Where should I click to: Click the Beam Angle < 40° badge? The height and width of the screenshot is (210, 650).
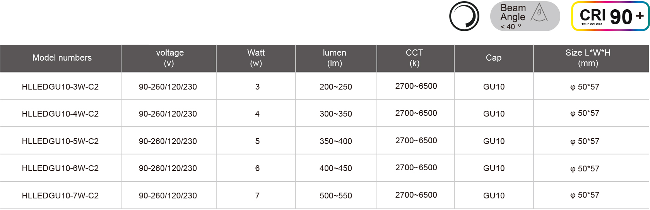pos(525,17)
